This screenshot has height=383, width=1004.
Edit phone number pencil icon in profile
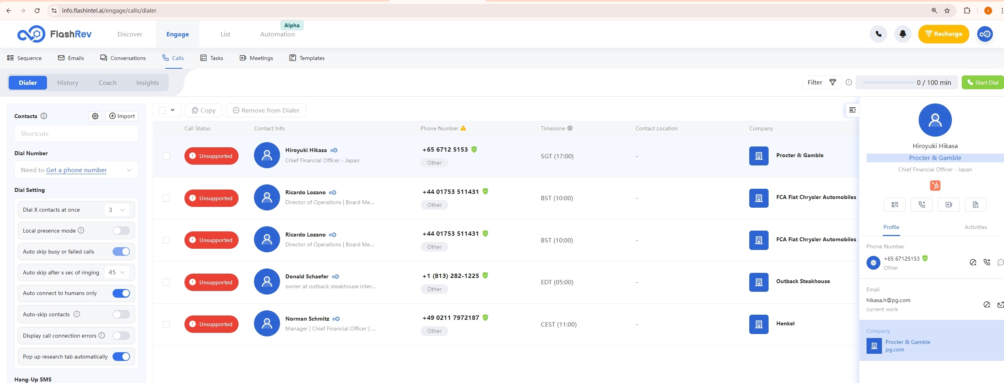pos(973,263)
